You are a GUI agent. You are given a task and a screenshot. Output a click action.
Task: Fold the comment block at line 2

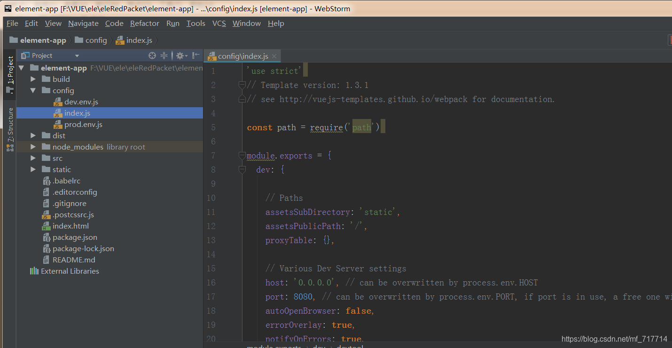click(x=242, y=85)
